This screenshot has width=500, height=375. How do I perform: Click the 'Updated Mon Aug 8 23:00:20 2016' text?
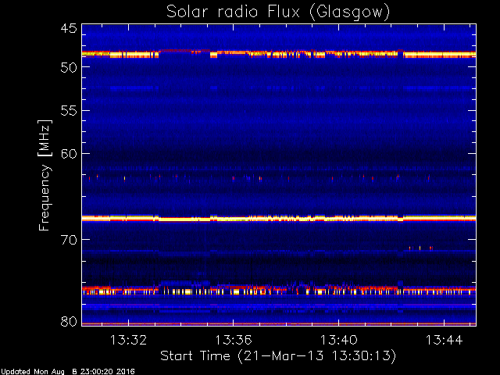[x=68, y=372]
